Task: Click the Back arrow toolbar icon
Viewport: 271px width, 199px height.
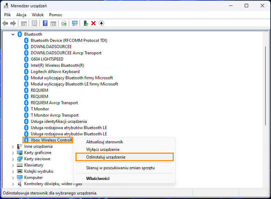Action: pos(5,23)
